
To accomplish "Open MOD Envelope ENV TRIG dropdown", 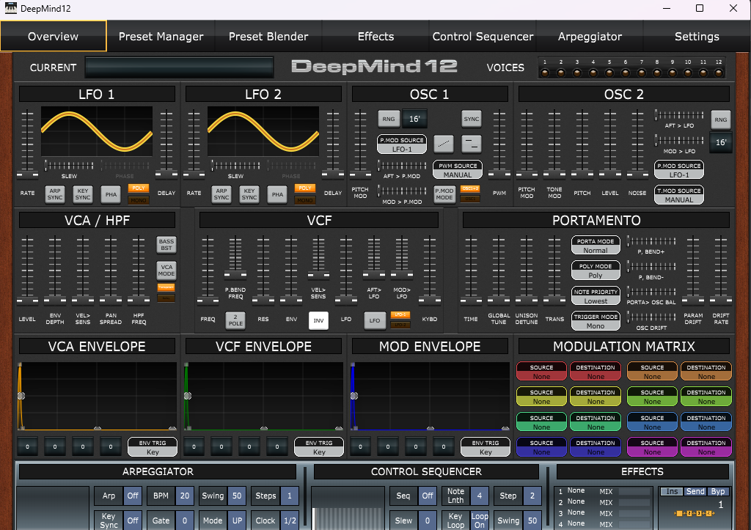I will click(x=486, y=447).
